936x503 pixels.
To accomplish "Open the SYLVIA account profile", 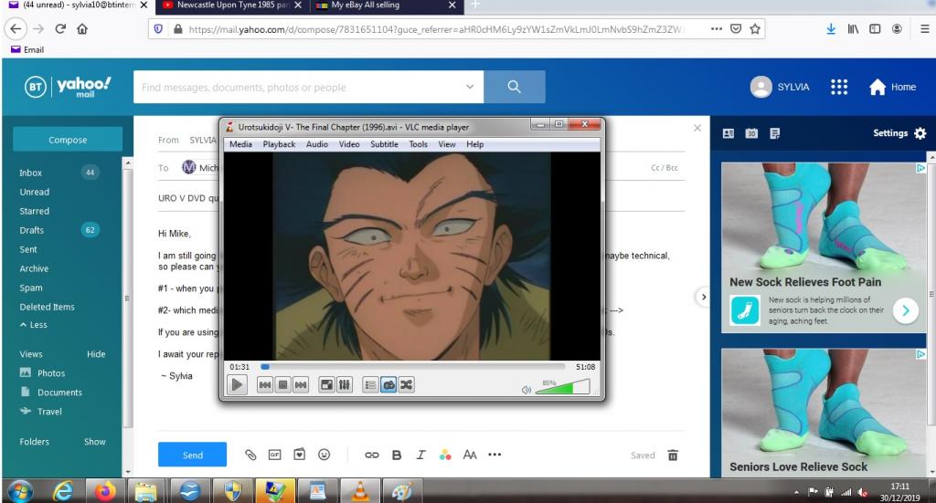I will [780, 87].
